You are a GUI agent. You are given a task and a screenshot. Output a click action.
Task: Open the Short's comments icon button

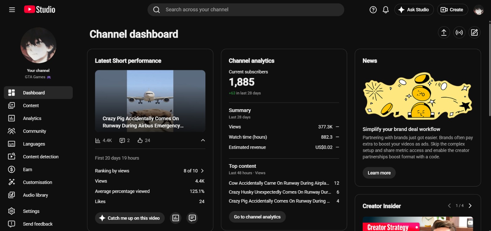point(192,218)
